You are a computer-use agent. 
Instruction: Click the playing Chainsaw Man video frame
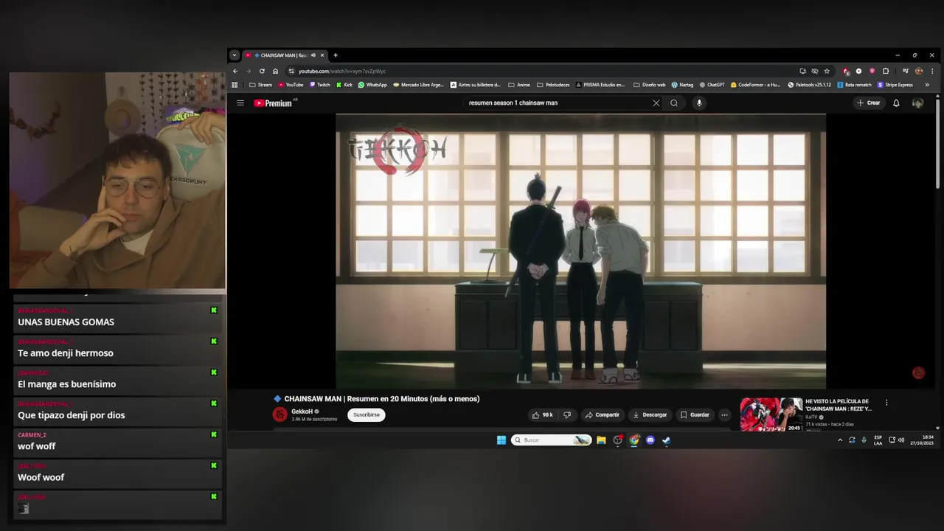pos(580,251)
